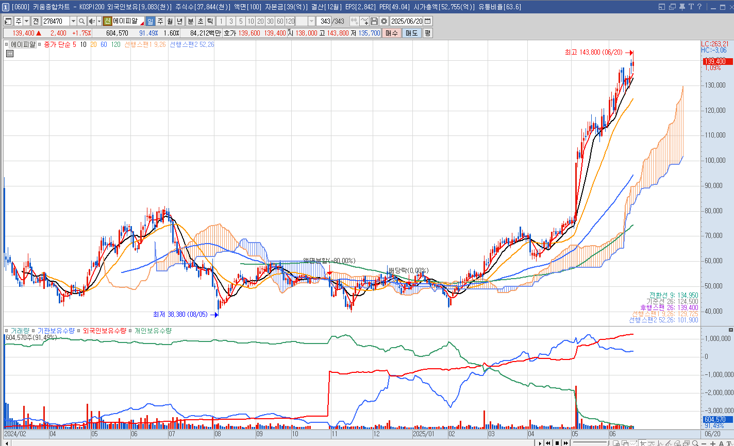Open the help question mark icon
This screenshot has height=446, width=734.
699,7
